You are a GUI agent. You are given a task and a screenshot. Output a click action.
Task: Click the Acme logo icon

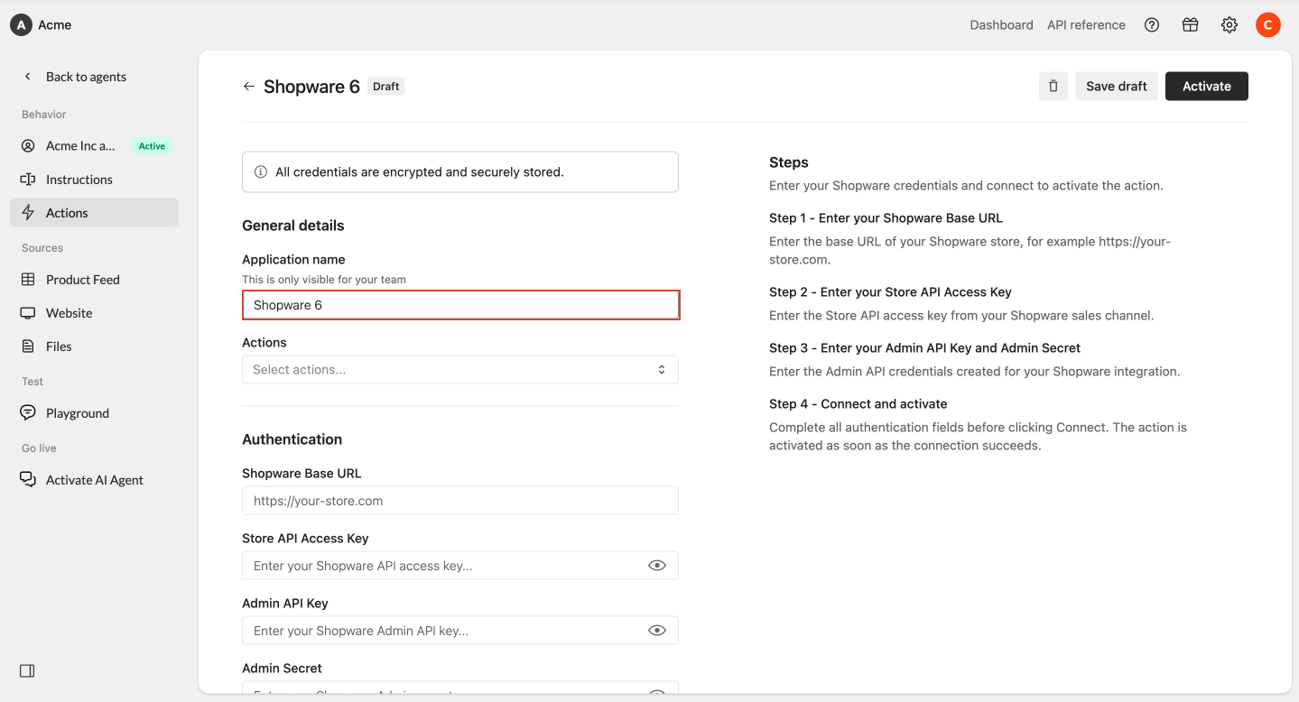point(21,25)
